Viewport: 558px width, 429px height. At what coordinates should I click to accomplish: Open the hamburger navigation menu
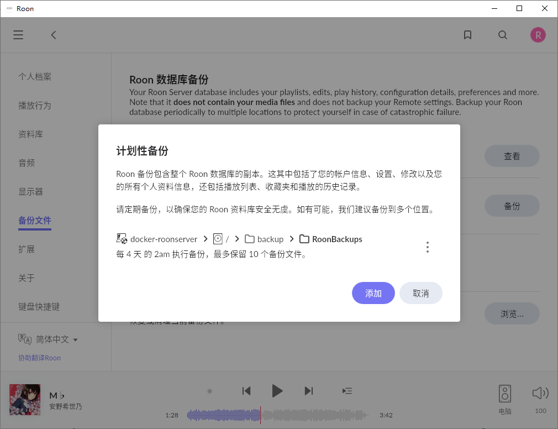[x=18, y=35]
